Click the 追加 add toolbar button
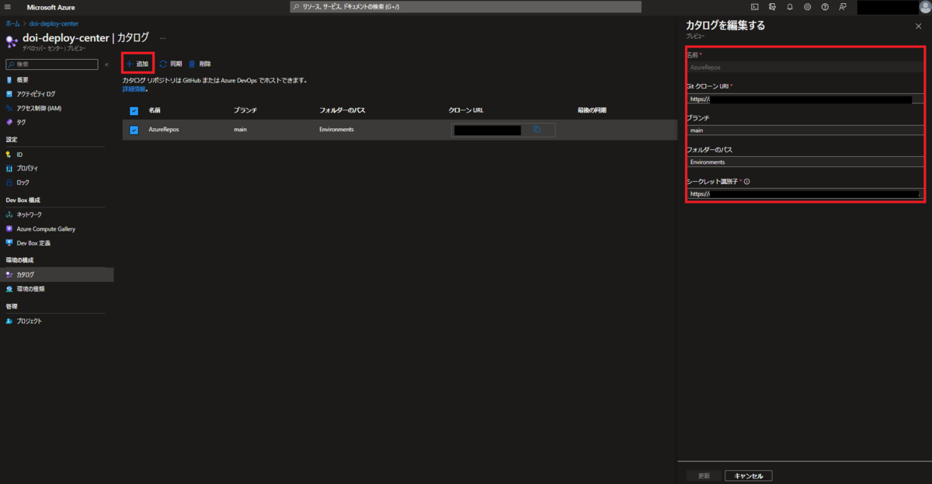932x484 pixels. (137, 64)
